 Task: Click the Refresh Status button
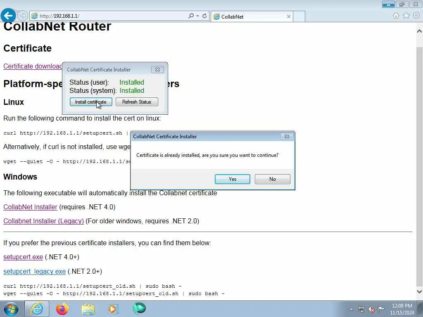point(137,102)
